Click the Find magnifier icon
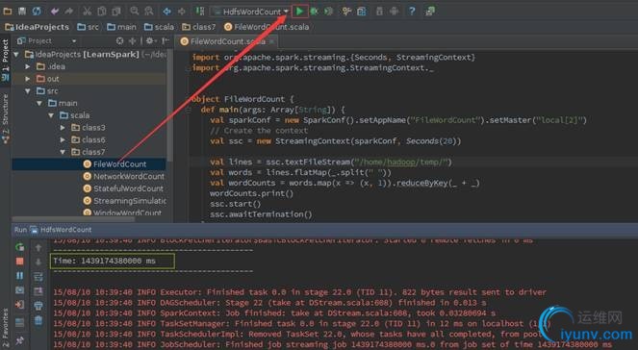The width and height of the screenshot is (638, 350). (x=135, y=12)
